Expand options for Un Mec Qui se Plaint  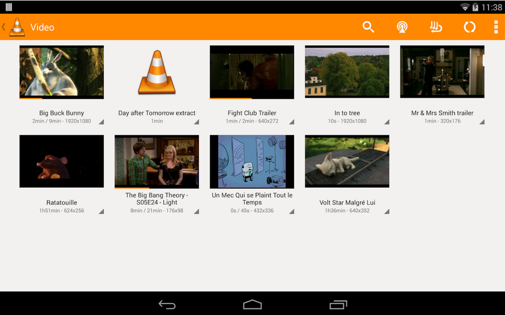coord(291,211)
